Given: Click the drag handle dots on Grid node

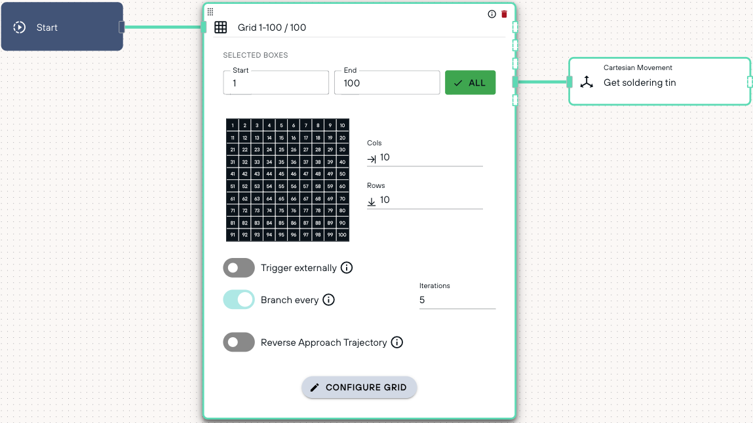Looking at the screenshot, I should 210,12.
